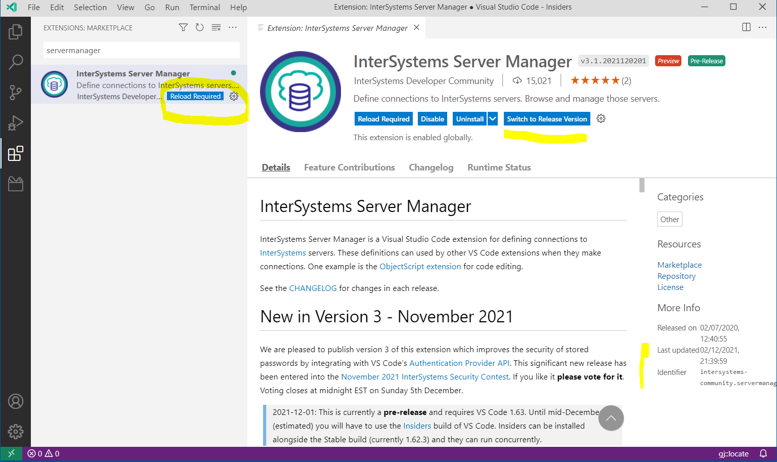Close the Extension: InterSystems Server Manager tab

(x=416, y=28)
